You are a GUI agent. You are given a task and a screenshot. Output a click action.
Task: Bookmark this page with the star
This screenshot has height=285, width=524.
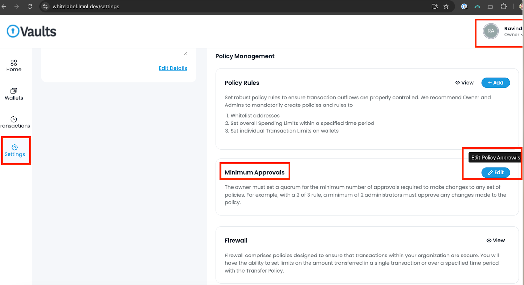pyautogui.click(x=446, y=7)
